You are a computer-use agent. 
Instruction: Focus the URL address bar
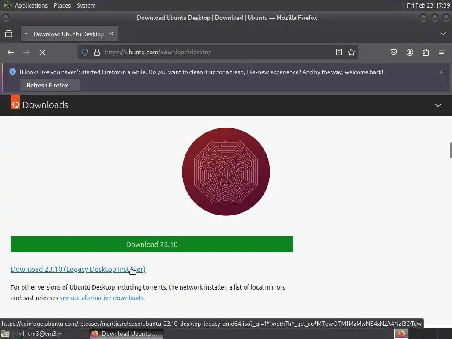tap(218, 52)
